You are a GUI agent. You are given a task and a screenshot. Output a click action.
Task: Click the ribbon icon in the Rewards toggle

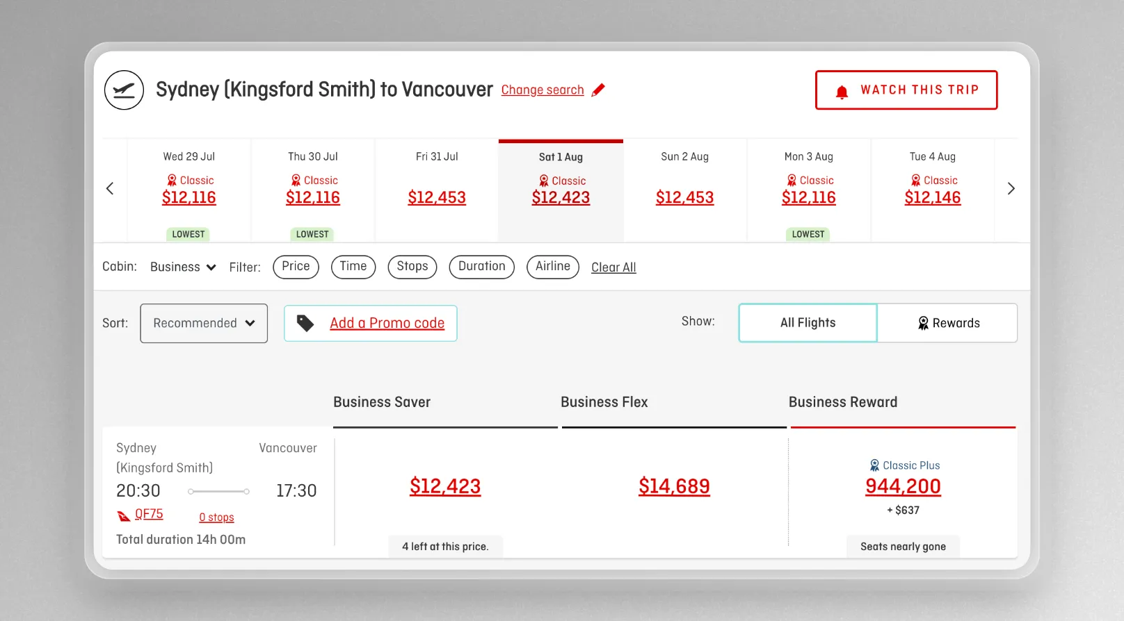tap(923, 323)
